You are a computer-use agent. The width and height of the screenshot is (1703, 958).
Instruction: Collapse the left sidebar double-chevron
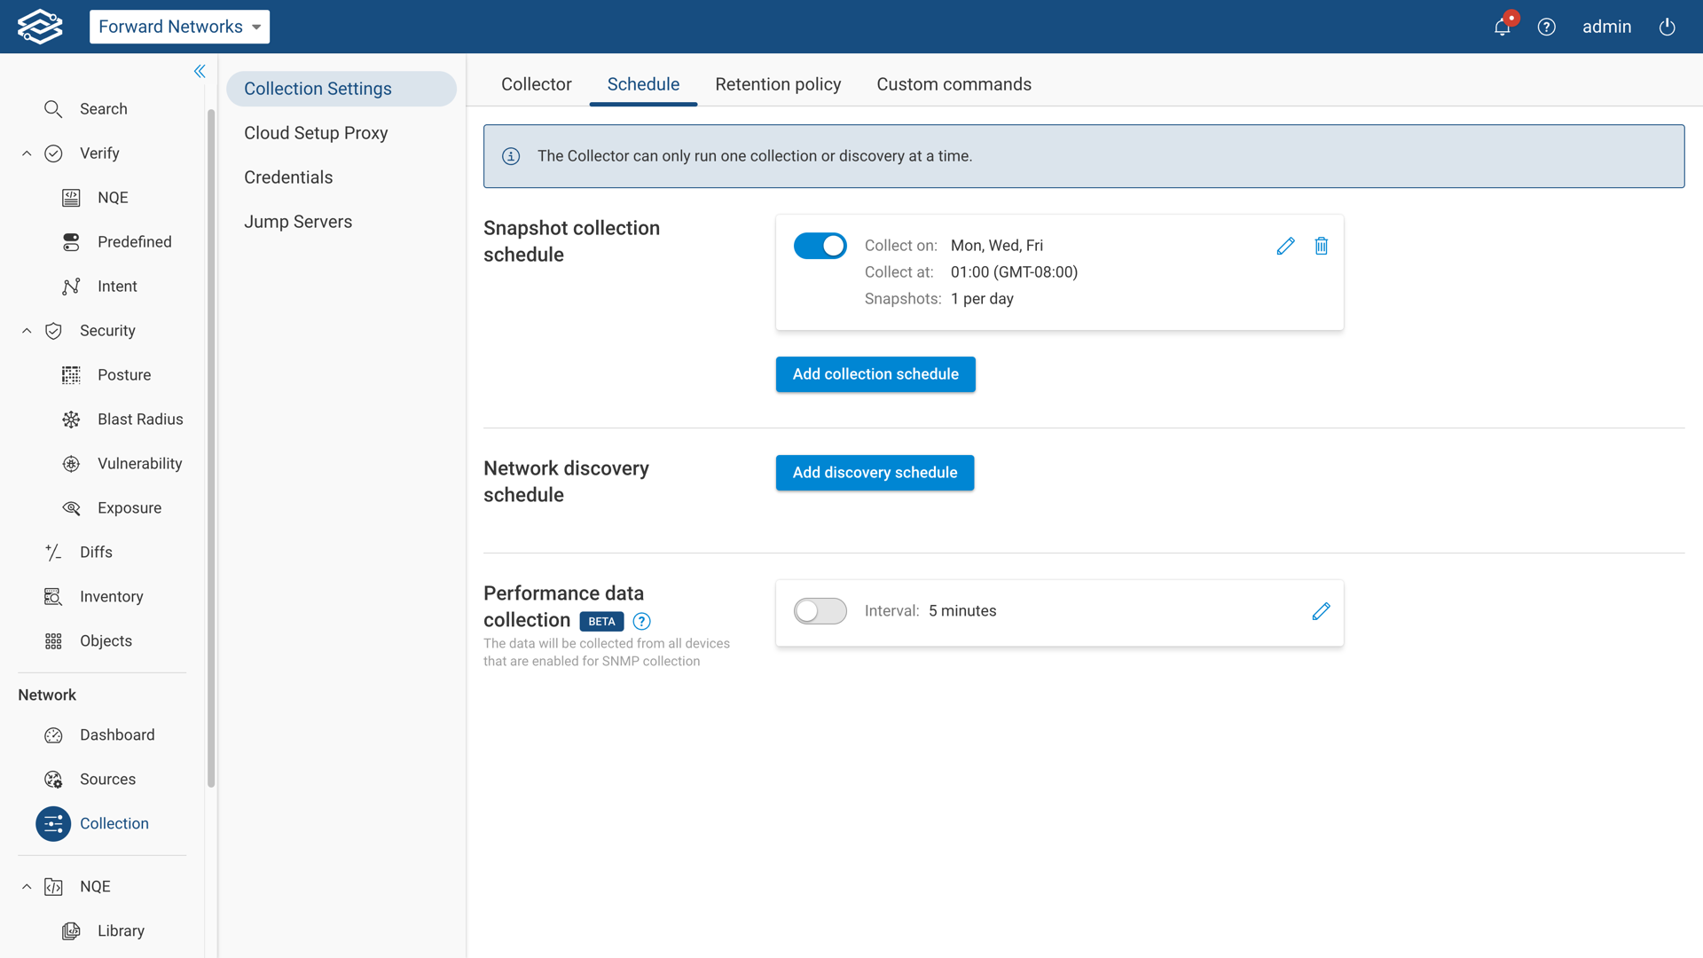pyautogui.click(x=200, y=71)
